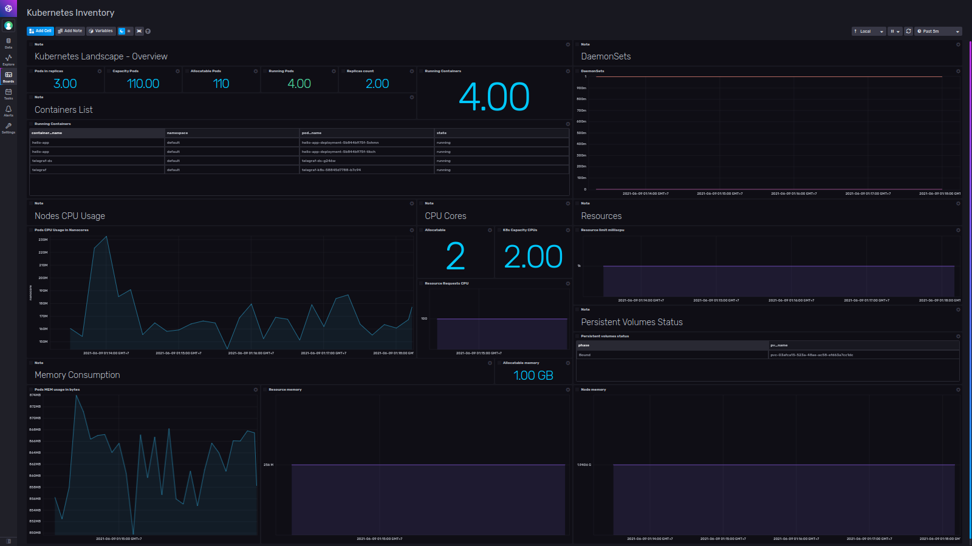Open Settings wrench in the sidebar
The width and height of the screenshot is (972, 546).
tap(9, 127)
